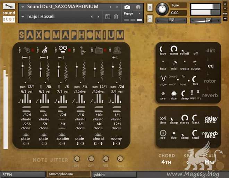The height and width of the screenshot is (178, 229).
Task: Click the Tune value 0.00 field
Action: click(x=177, y=13)
